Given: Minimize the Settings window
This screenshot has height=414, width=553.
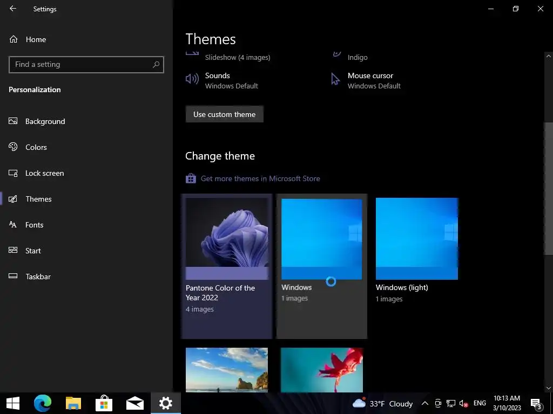Looking at the screenshot, I should 491,9.
